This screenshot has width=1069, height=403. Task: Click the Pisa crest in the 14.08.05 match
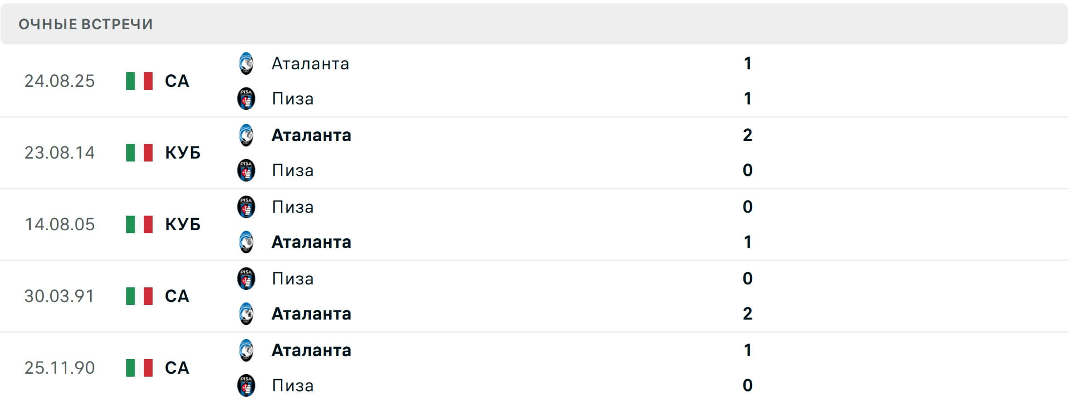click(x=246, y=207)
